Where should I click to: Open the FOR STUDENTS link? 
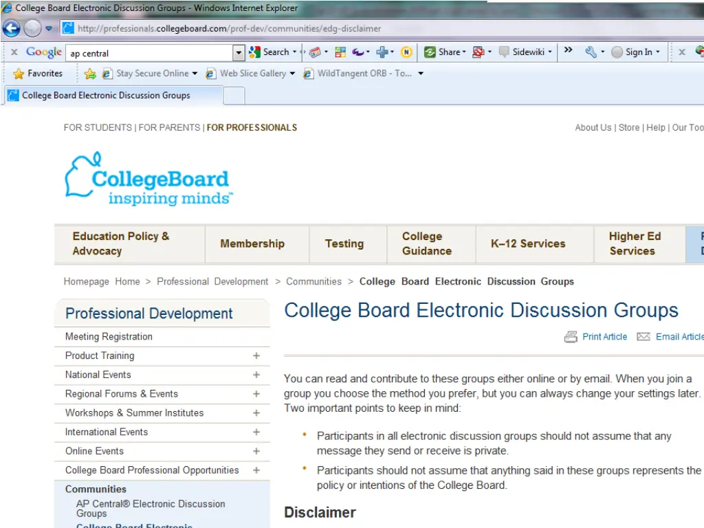(98, 127)
